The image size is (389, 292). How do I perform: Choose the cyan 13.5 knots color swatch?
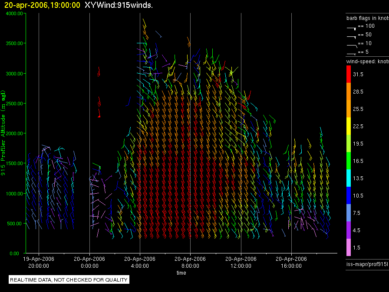(349, 178)
